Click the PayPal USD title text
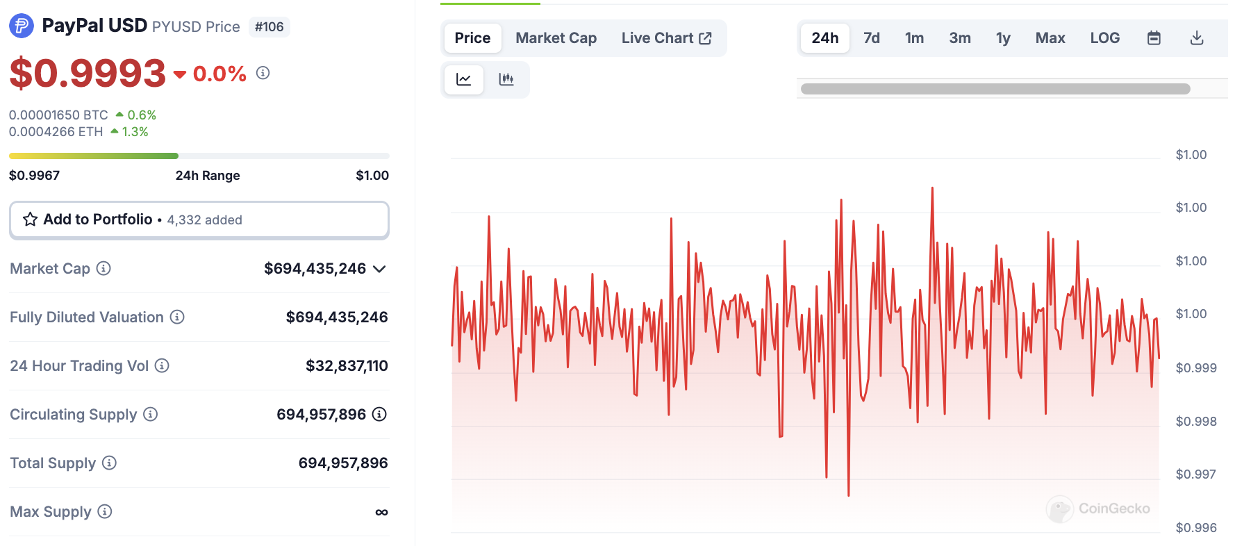 tap(94, 26)
